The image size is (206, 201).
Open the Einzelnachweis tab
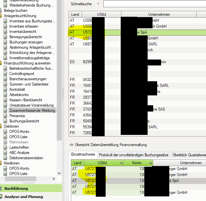(x=83, y=155)
